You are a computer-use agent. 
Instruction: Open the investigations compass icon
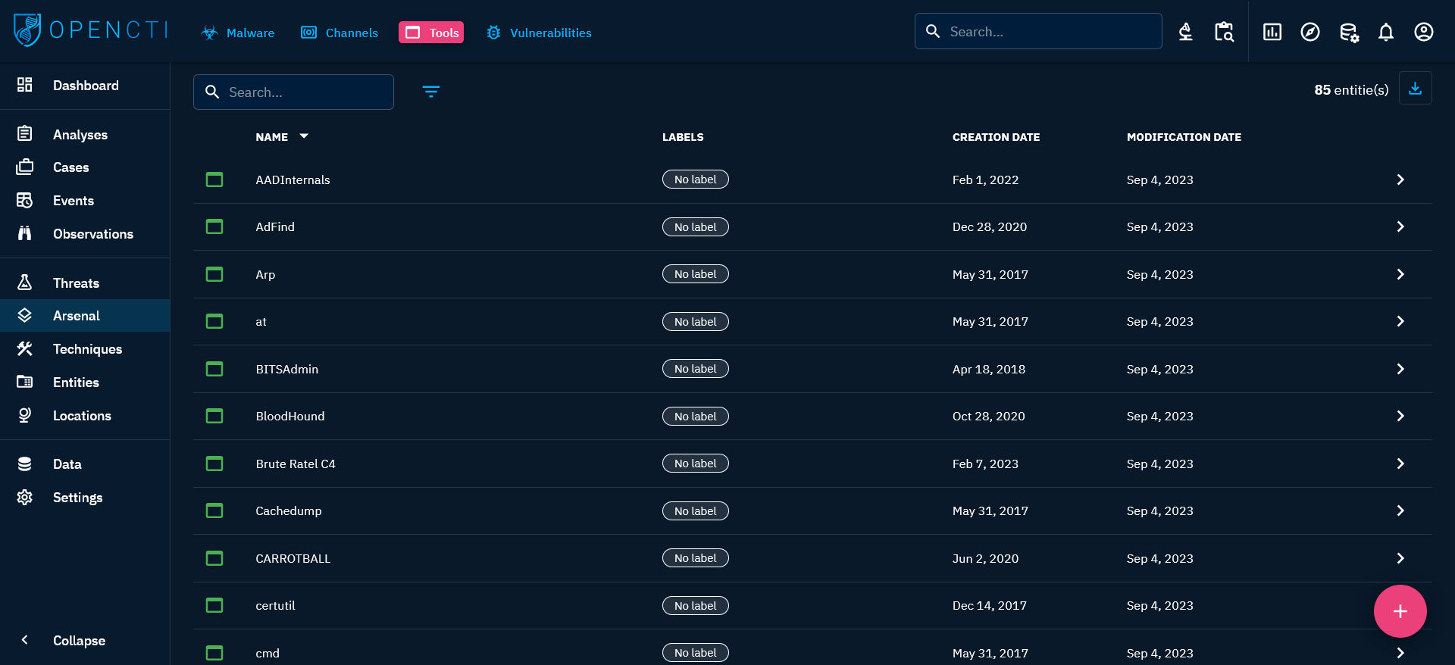coord(1309,32)
